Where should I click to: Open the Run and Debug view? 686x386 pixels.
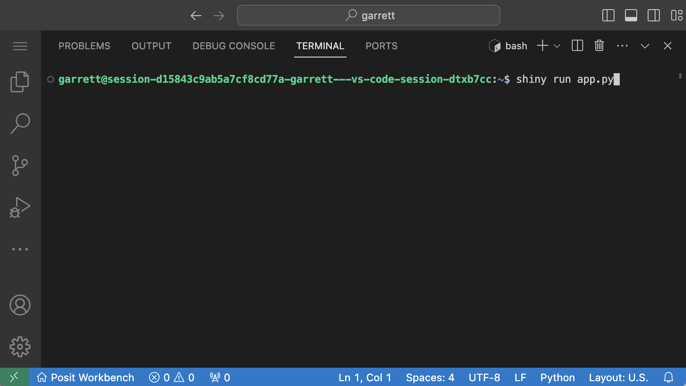[20, 207]
